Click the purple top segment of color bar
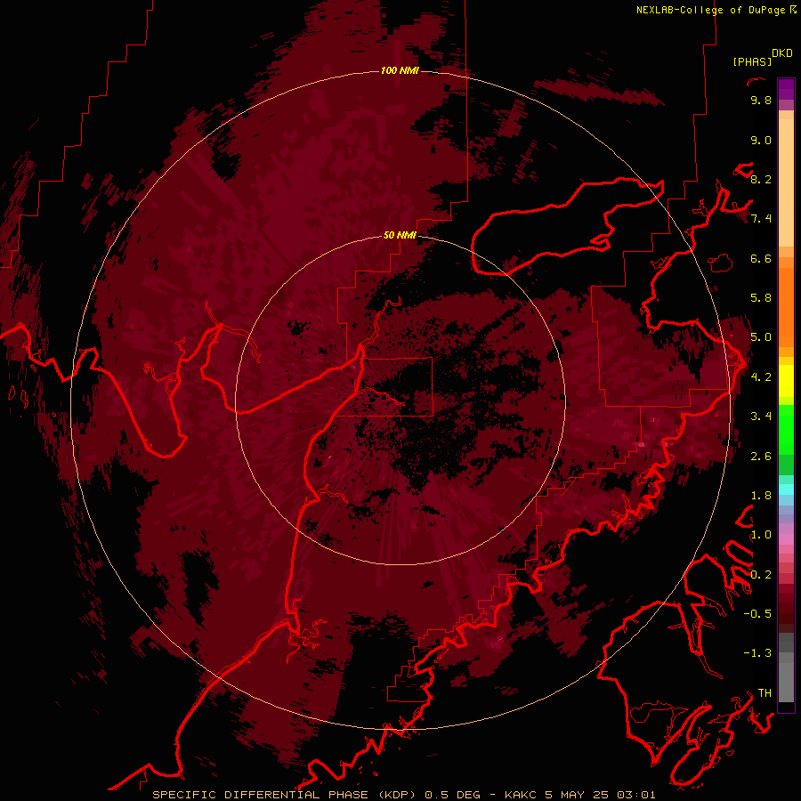The width and height of the screenshot is (801, 801). 786,89
